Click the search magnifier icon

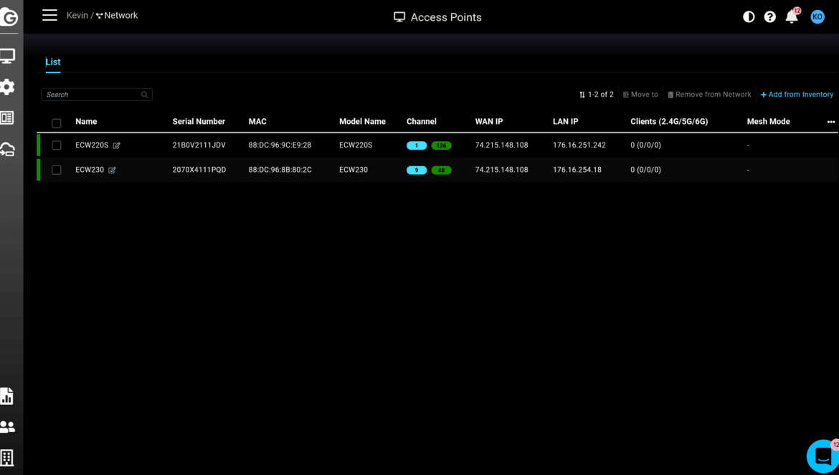tap(144, 95)
